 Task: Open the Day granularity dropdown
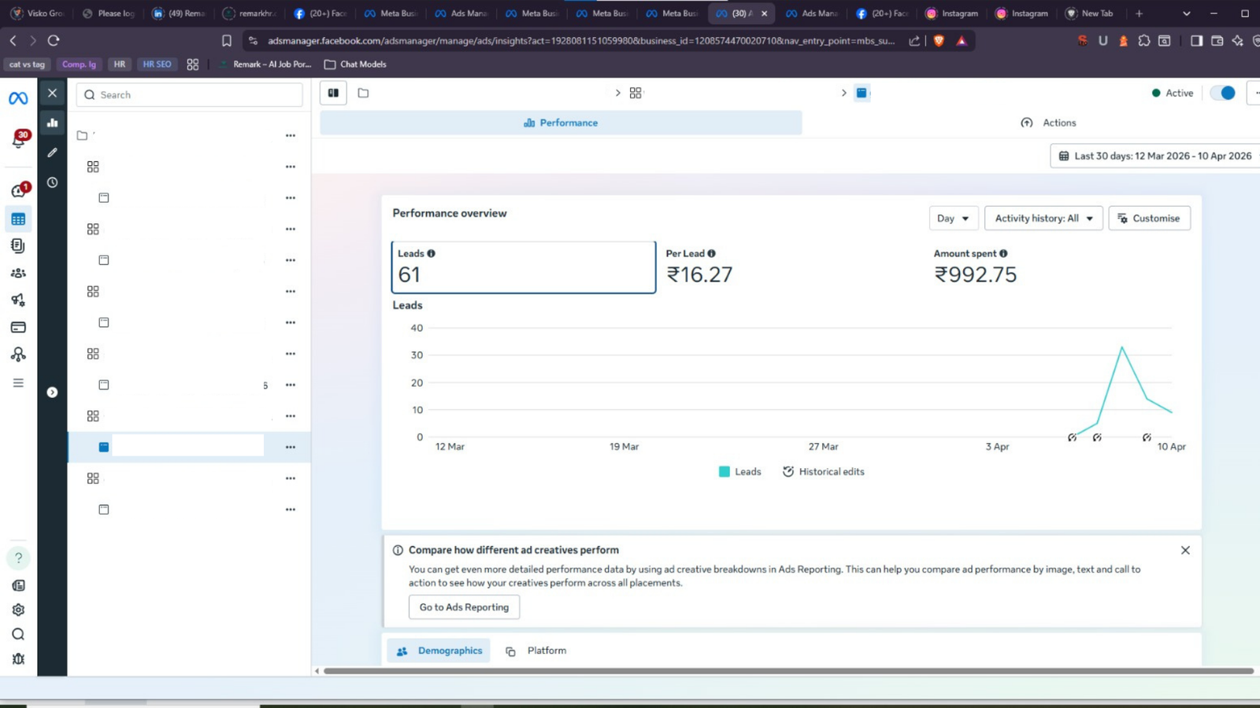click(x=954, y=218)
